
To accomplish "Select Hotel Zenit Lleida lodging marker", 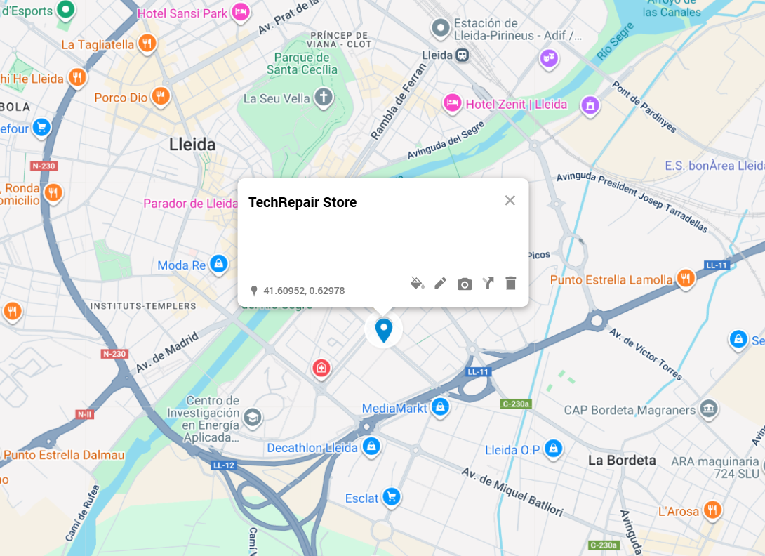I will click(452, 103).
